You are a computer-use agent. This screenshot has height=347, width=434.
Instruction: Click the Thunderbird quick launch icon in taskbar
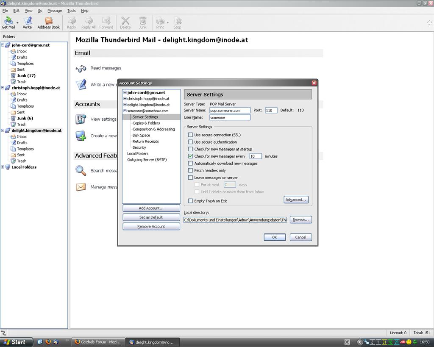coord(56,342)
